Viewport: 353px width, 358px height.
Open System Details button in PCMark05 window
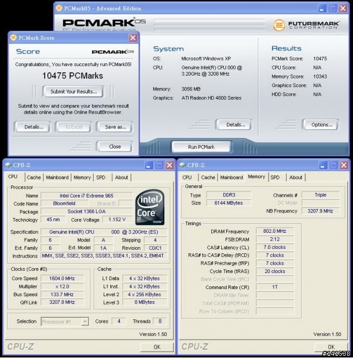pyautogui.click(x=234, y=125)
